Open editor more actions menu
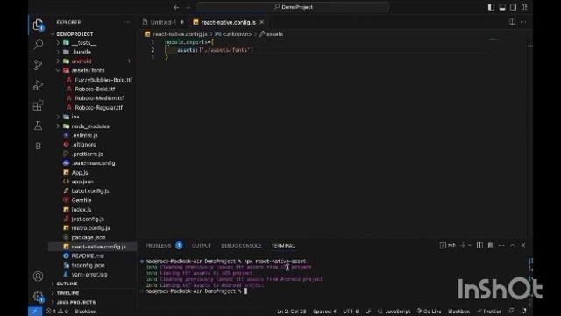The width and height of the screenshot is (561, 316). click(523, 22)
